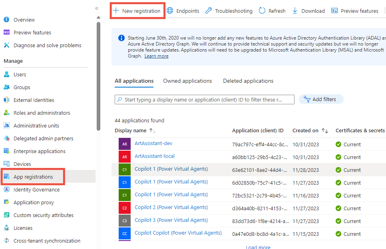386x249 pixels.
Task: Click the Refresh circular arrow icon
Action: pos(262,10)
